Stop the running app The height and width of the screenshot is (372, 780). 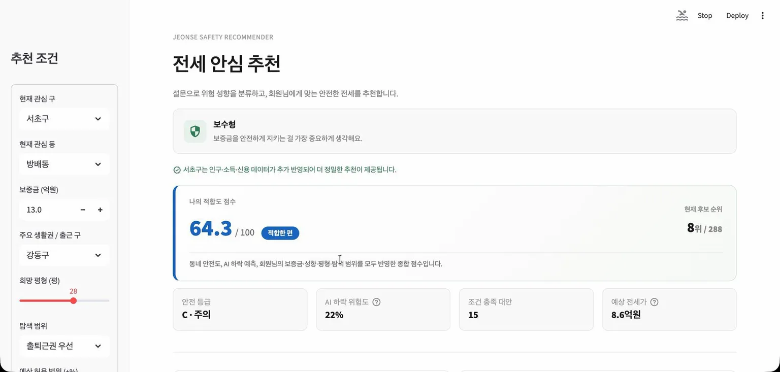tap(705, 16)
